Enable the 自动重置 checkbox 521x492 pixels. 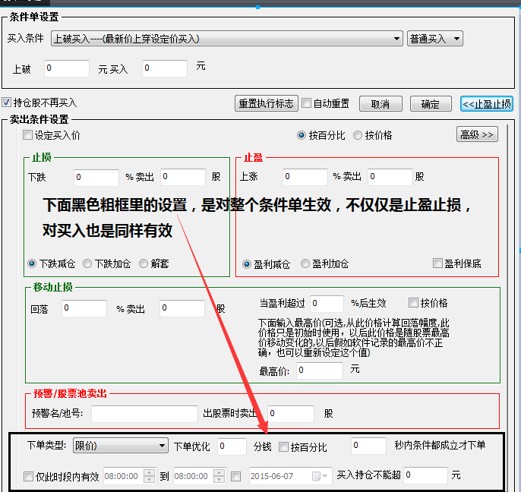(306, 103)
